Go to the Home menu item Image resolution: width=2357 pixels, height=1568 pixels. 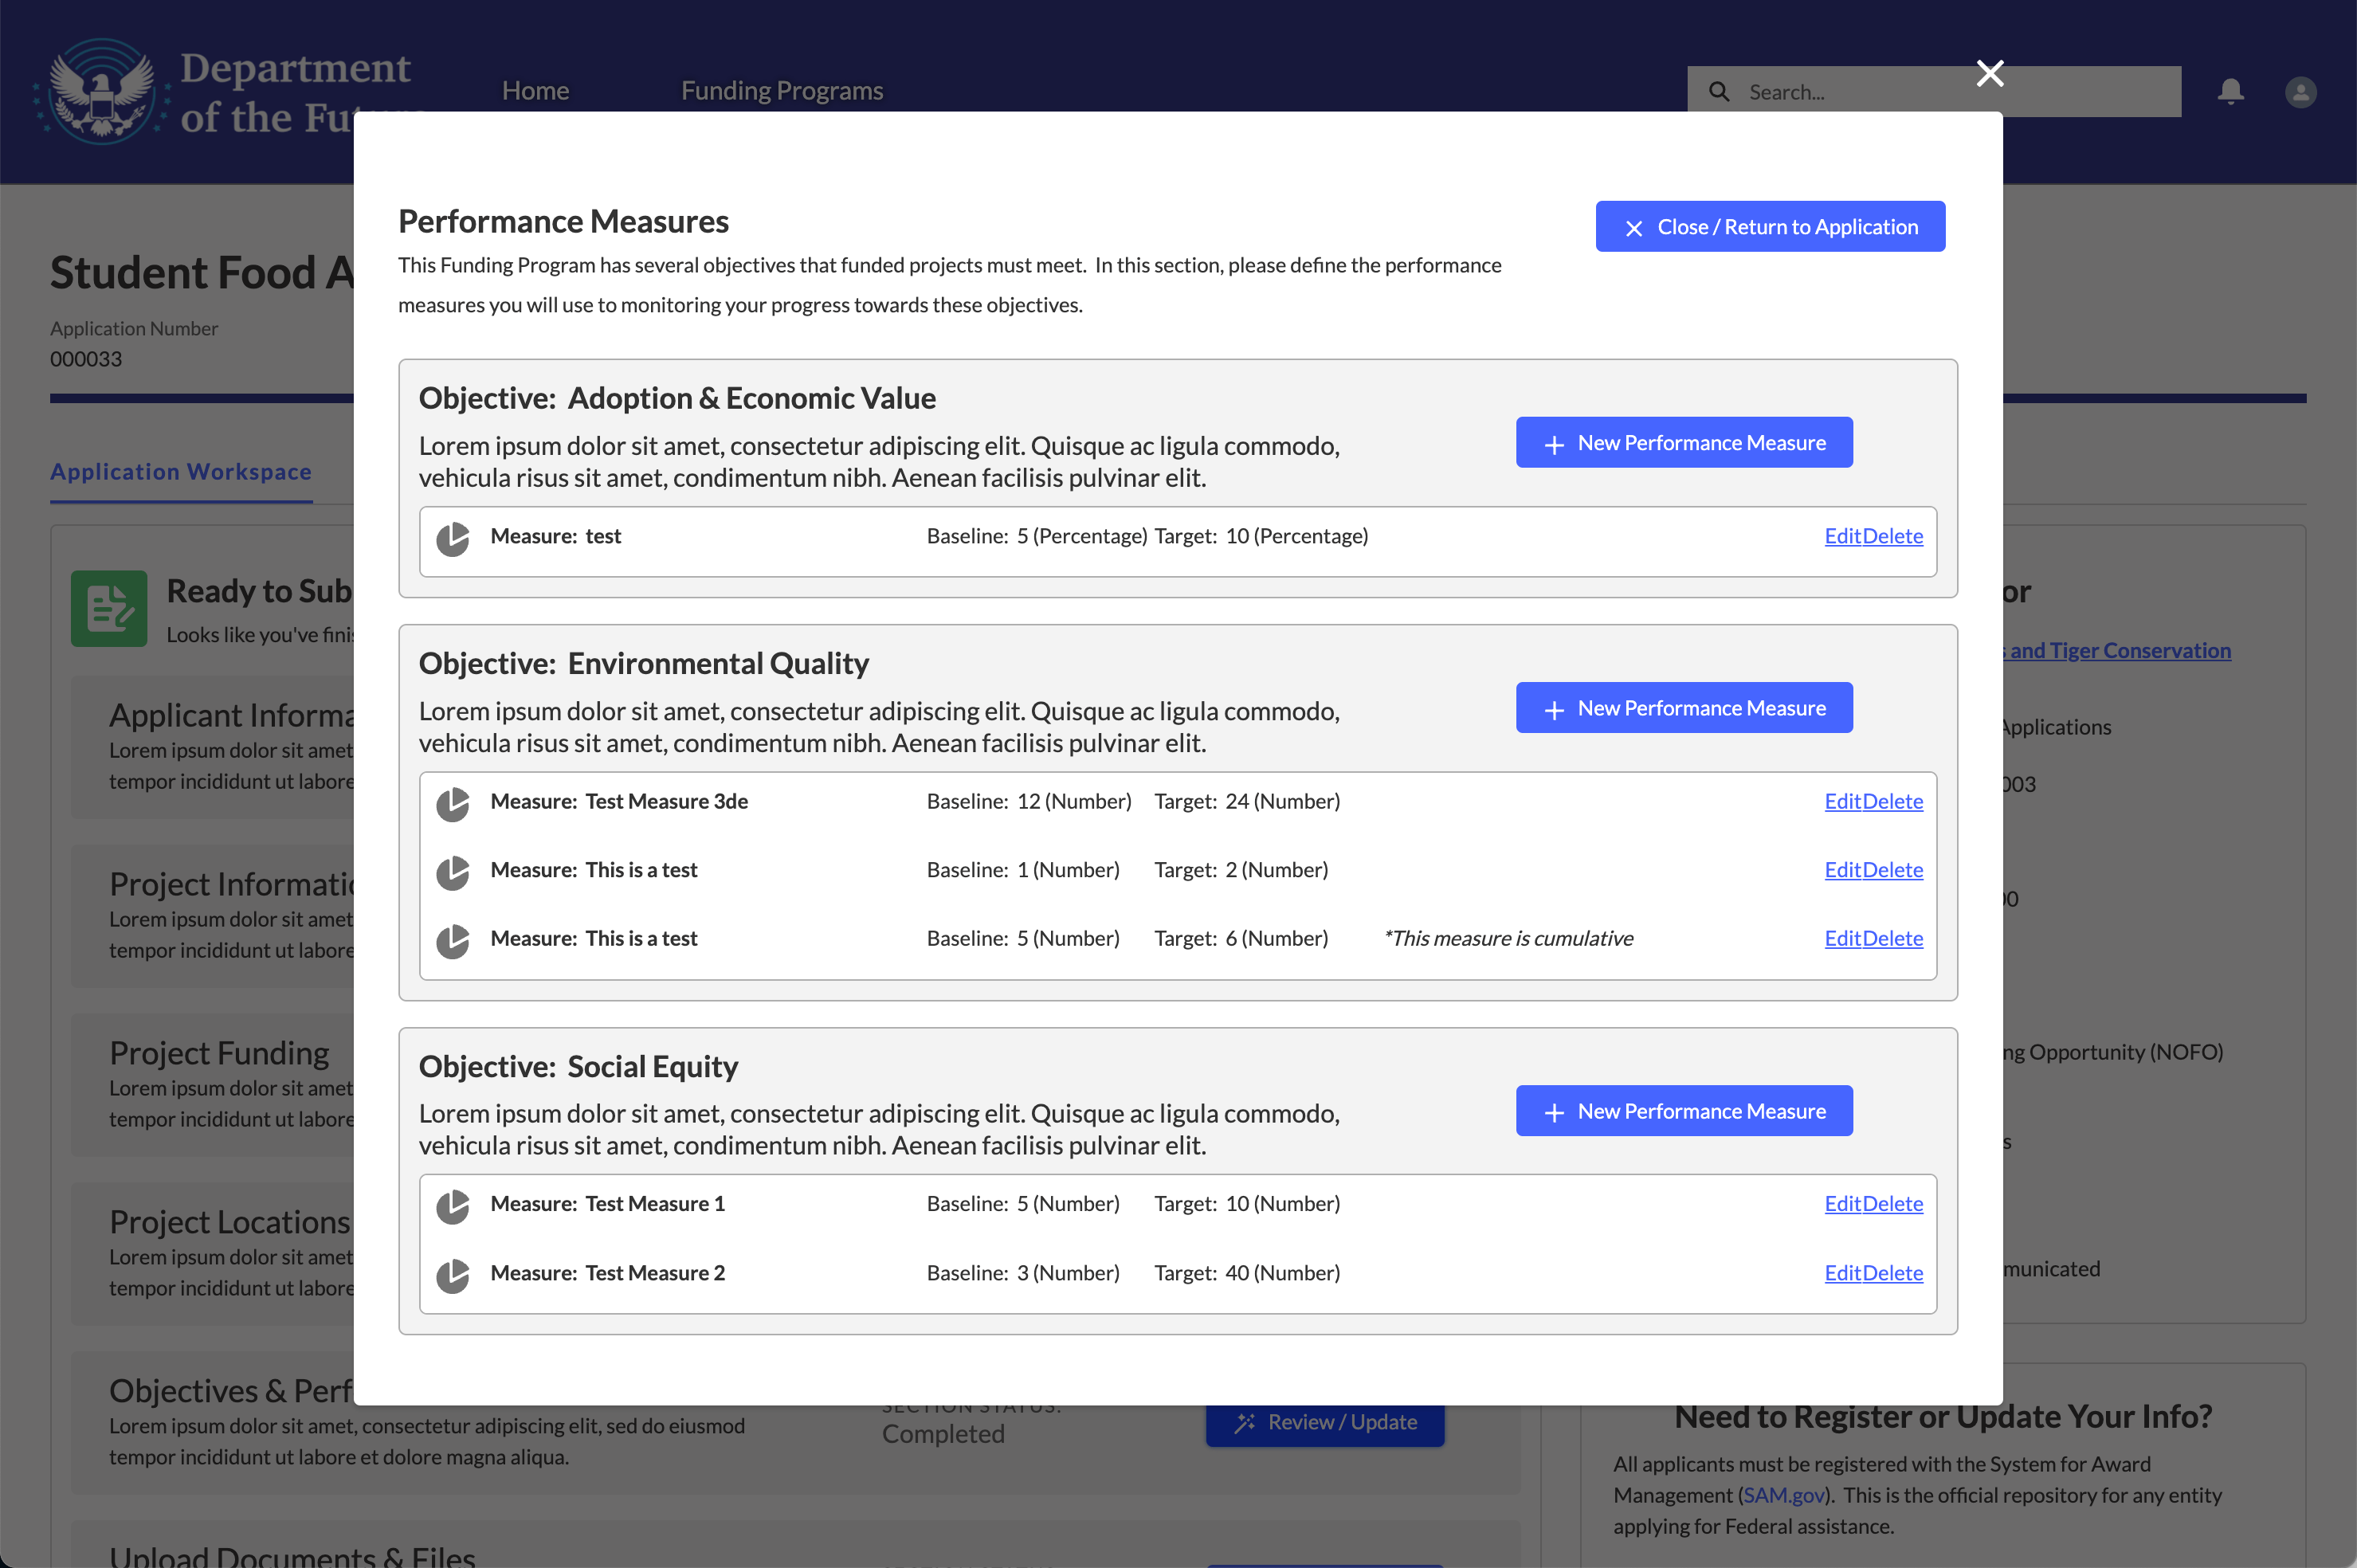pos(535,90)
